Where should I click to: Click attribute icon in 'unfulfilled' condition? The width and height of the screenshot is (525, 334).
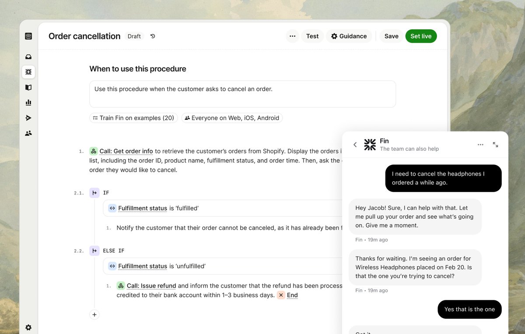click(112, 266)
